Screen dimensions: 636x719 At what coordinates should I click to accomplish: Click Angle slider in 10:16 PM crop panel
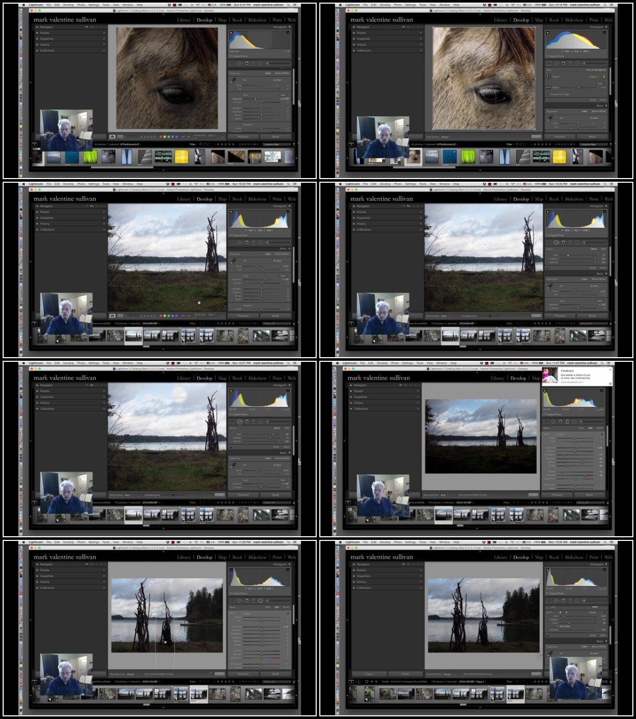[x=578, y=87]
